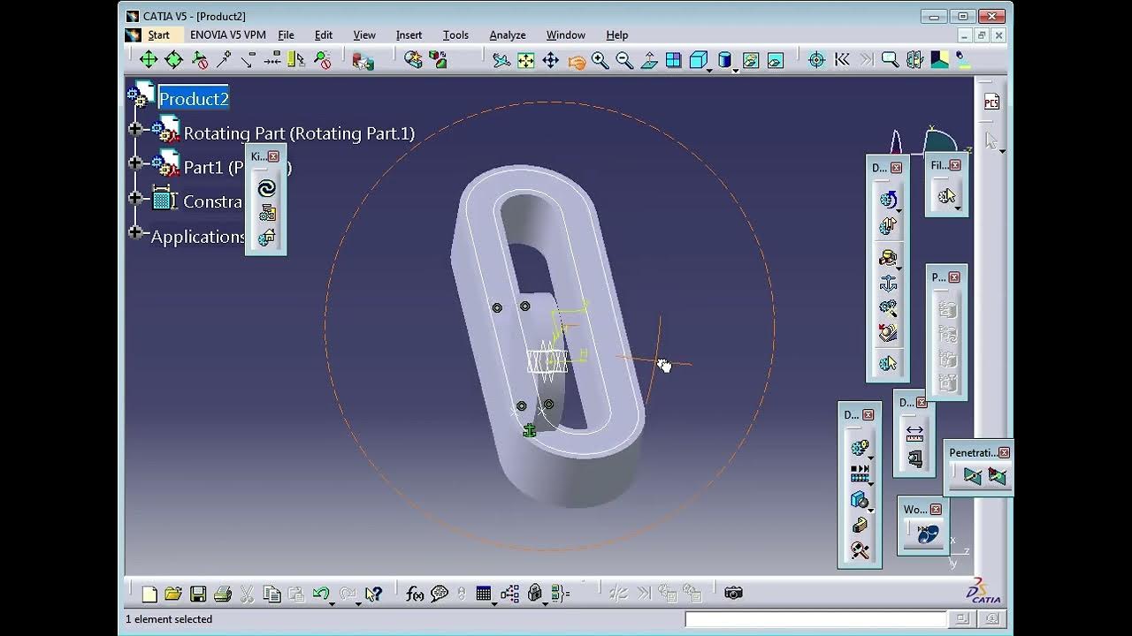Click Swap visible space icon
1132x636 pixels.
(x=776, y=60)
